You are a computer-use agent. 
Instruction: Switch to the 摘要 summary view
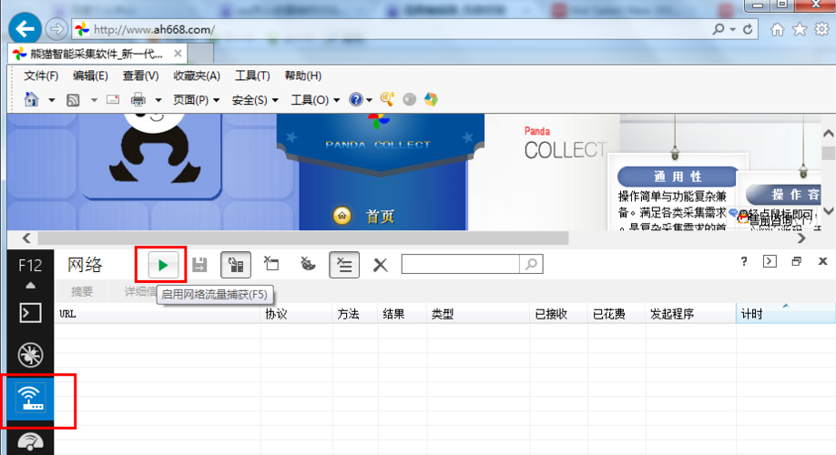[82, 292]
